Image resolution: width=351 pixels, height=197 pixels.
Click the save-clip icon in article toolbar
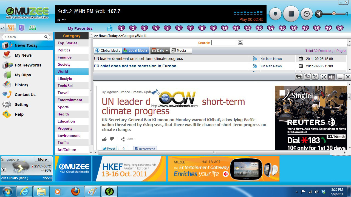point(299,77)
